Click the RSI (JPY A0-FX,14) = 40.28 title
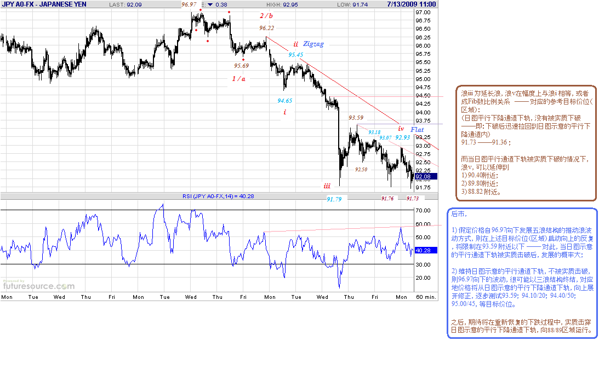Image resolution: width=599 pixels, height=387 pixels. (218, 196)
